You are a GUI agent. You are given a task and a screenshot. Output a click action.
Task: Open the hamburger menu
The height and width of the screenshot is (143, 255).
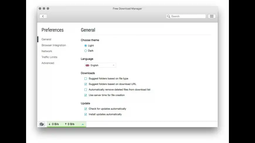(212, 16)
